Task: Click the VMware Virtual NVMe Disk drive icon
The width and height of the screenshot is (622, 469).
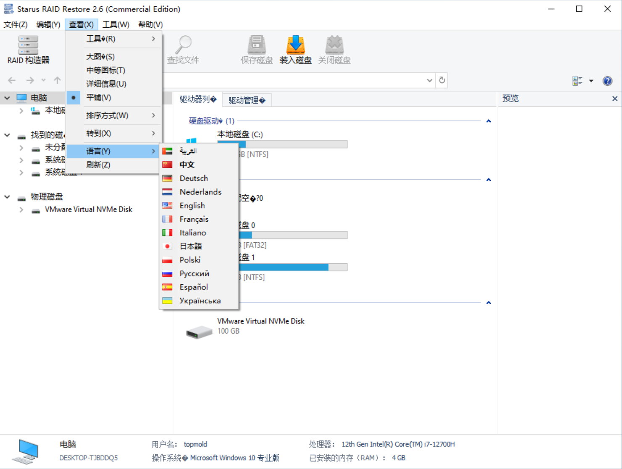Action: [x=199, y=332]
